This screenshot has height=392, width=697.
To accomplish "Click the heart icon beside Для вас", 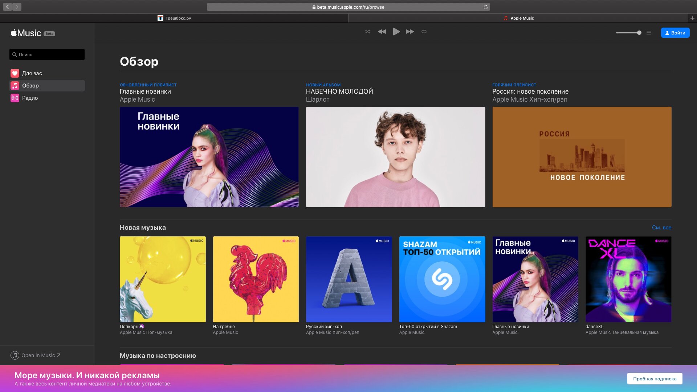I will click(15, 73).
